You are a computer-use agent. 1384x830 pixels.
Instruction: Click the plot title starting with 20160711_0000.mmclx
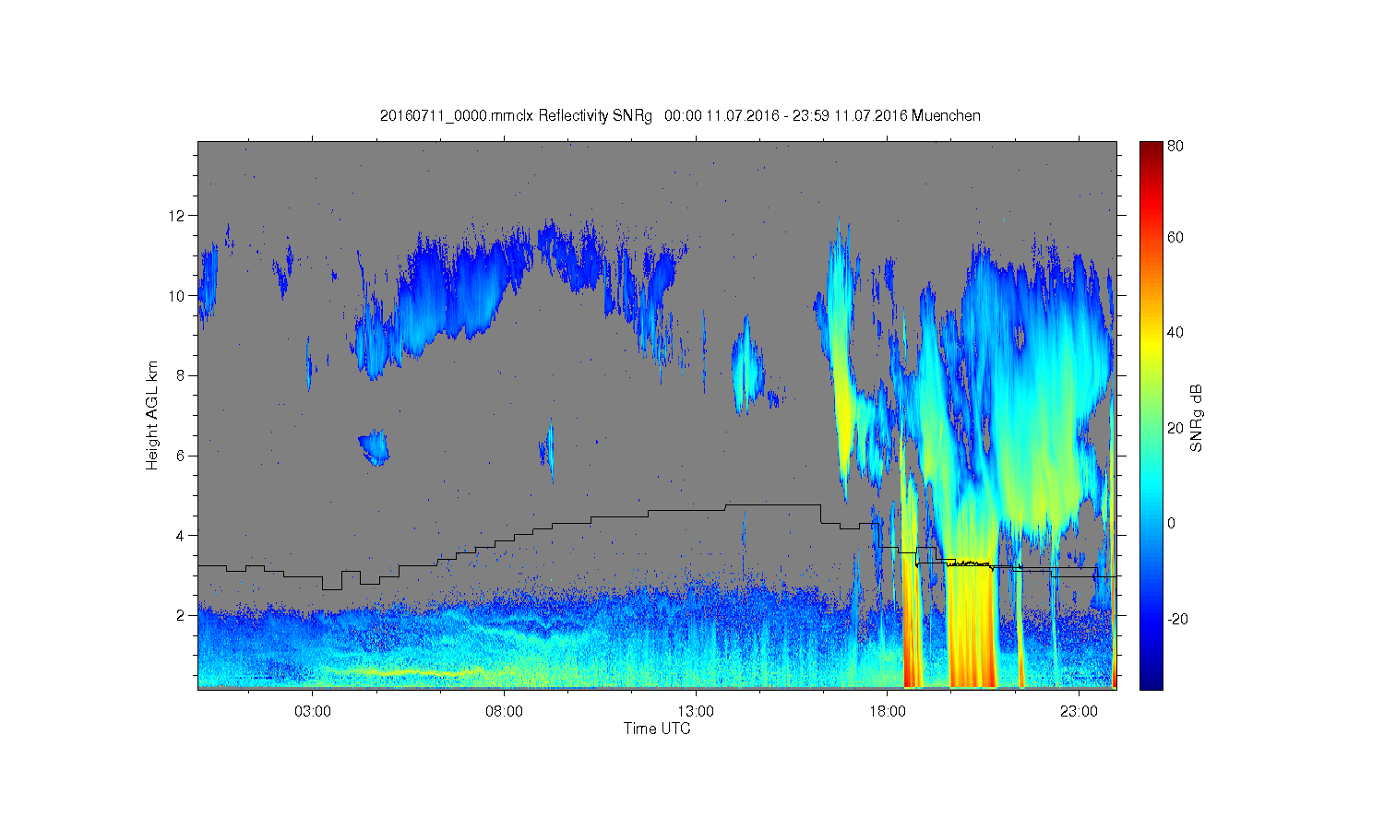680,116
